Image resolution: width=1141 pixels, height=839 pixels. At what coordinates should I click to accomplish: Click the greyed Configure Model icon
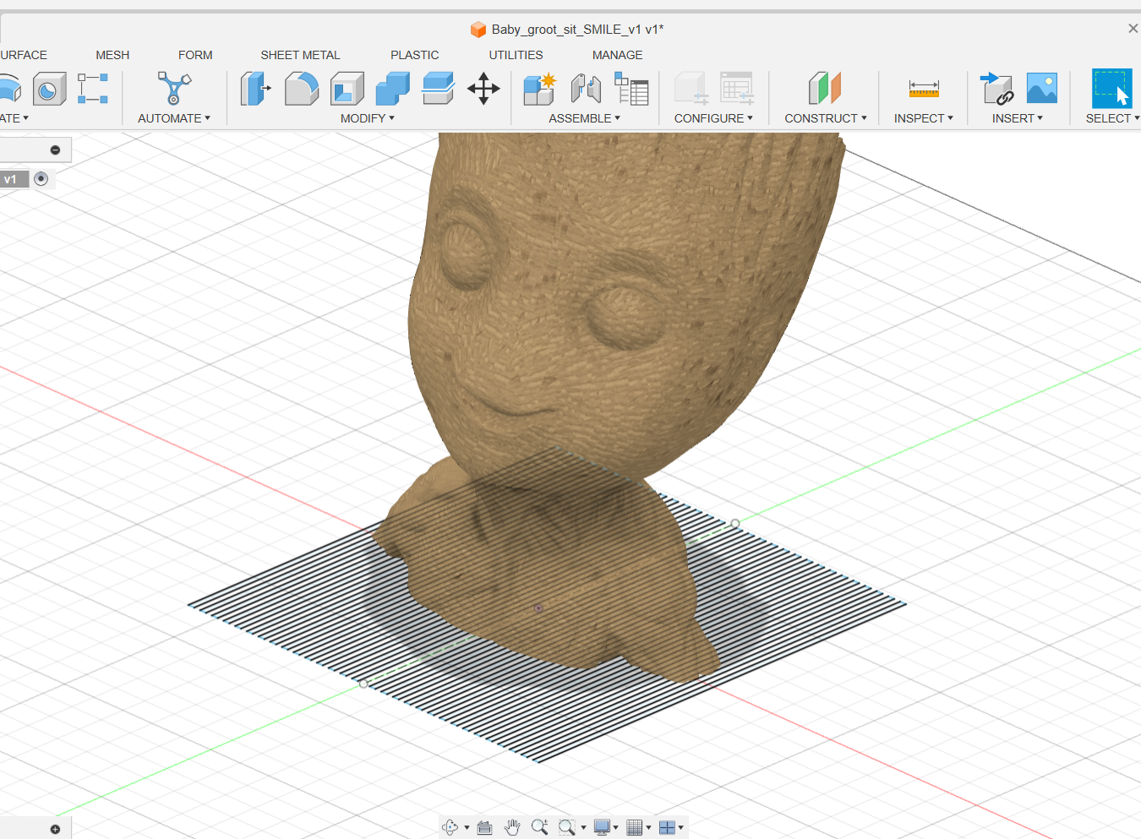(x=691, y=89)
